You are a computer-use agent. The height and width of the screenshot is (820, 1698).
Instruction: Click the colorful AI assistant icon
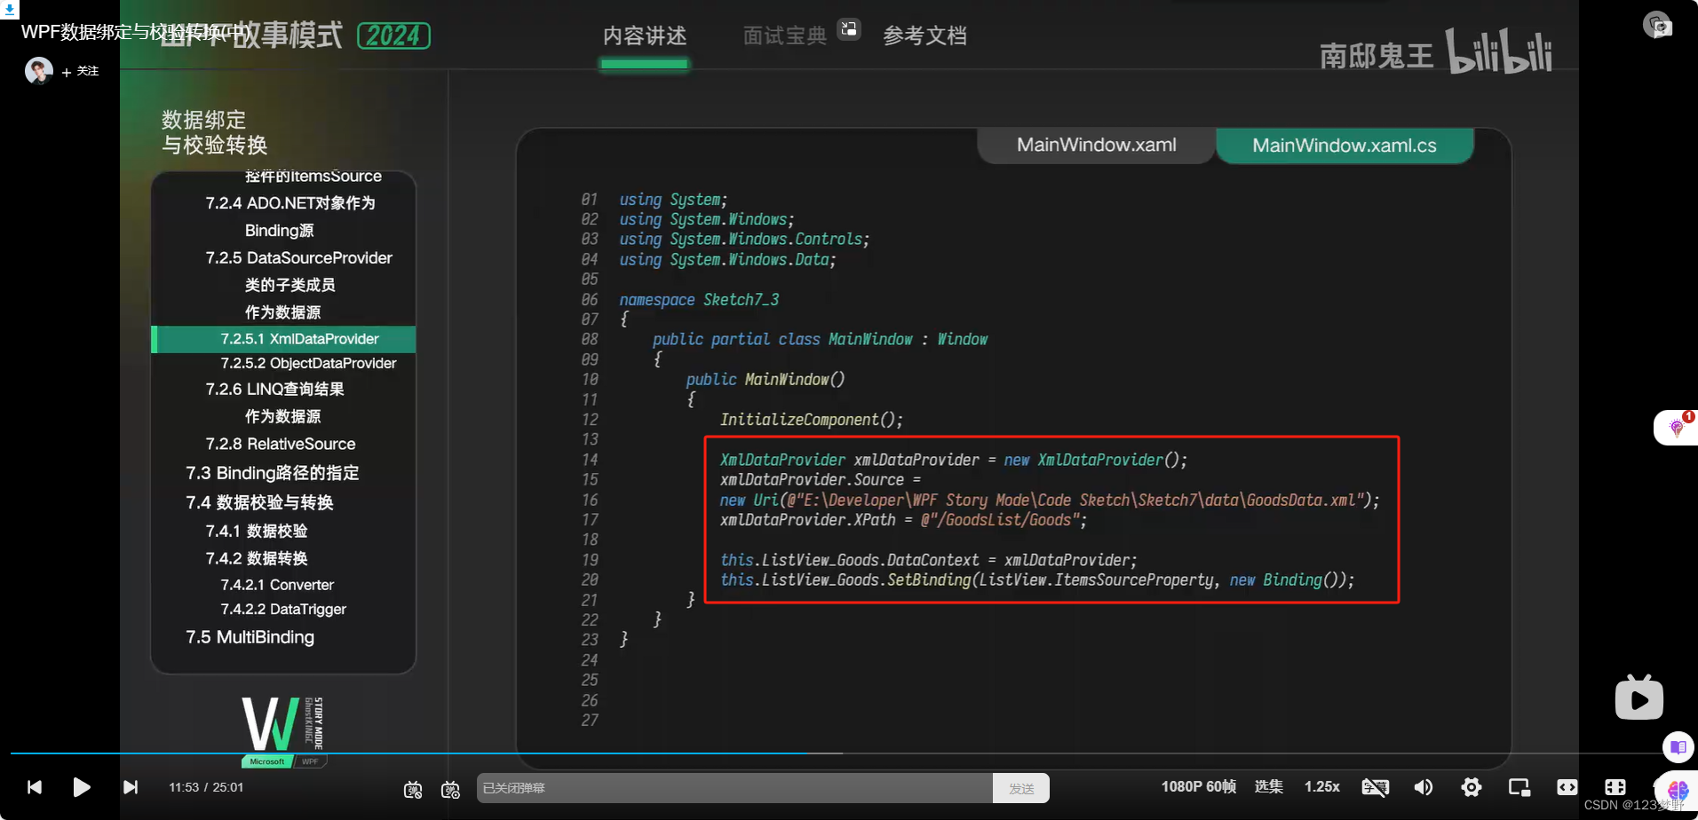coord(1678,790)
